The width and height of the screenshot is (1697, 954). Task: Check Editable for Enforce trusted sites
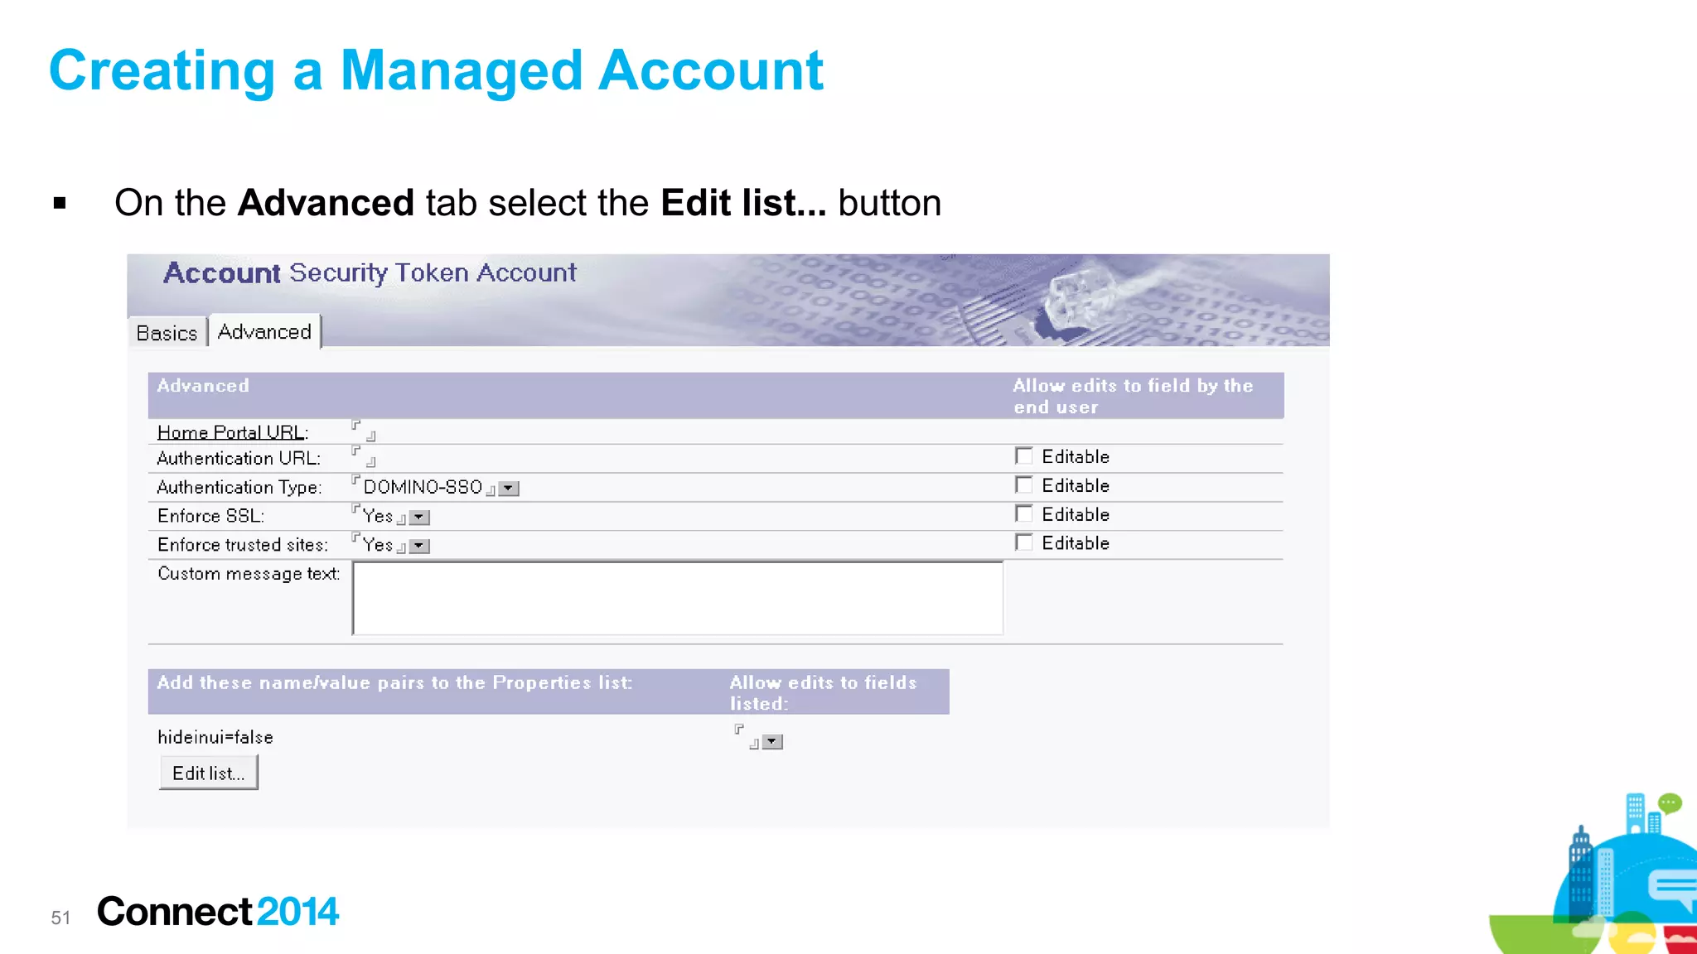pyautogui.click(x=1024, y=542)
